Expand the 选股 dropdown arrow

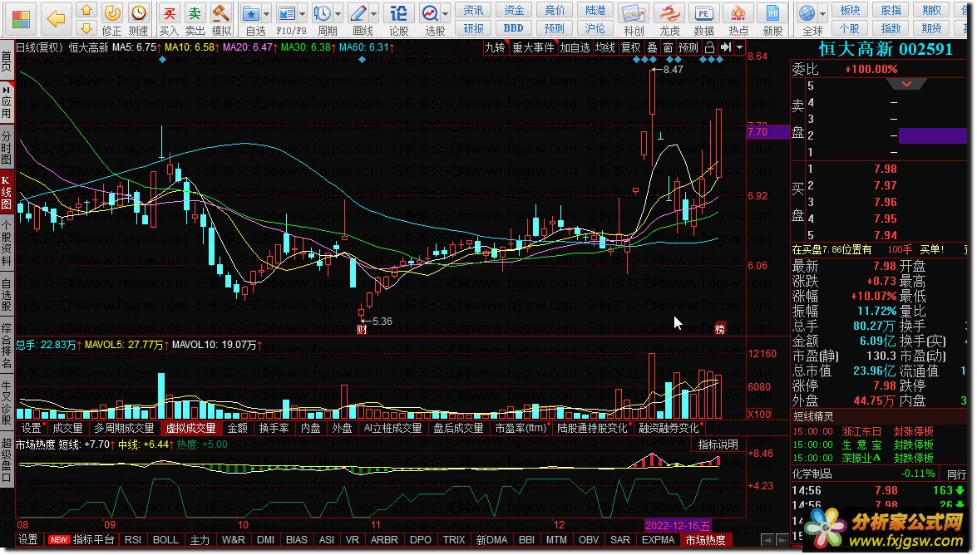[446, 13]
